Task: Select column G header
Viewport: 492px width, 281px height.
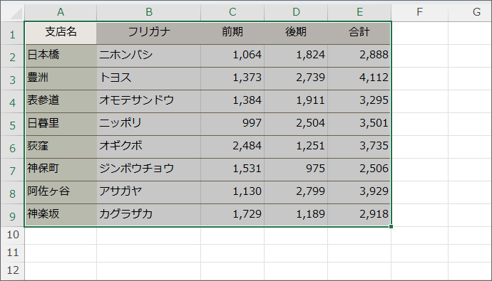Action: [x=470, y=12]
